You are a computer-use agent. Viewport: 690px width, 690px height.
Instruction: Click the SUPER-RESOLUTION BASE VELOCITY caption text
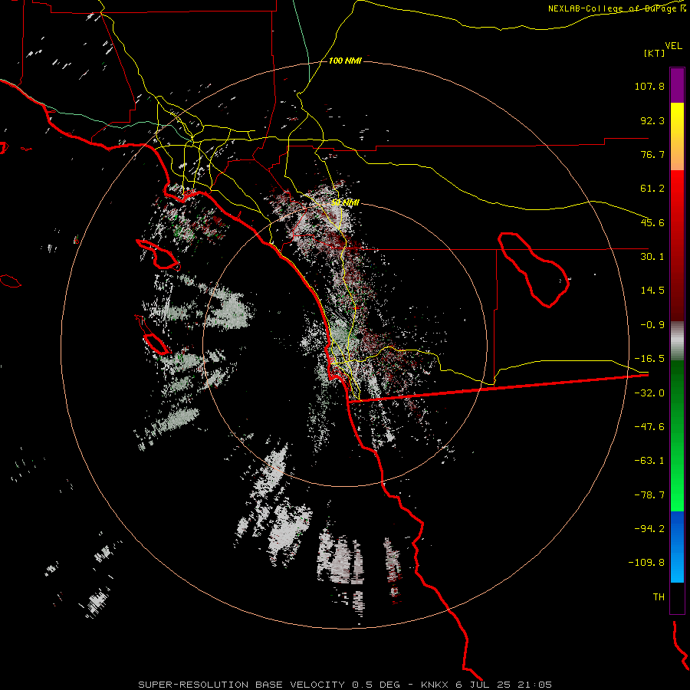pyautogui.click(x=242, y=685)
